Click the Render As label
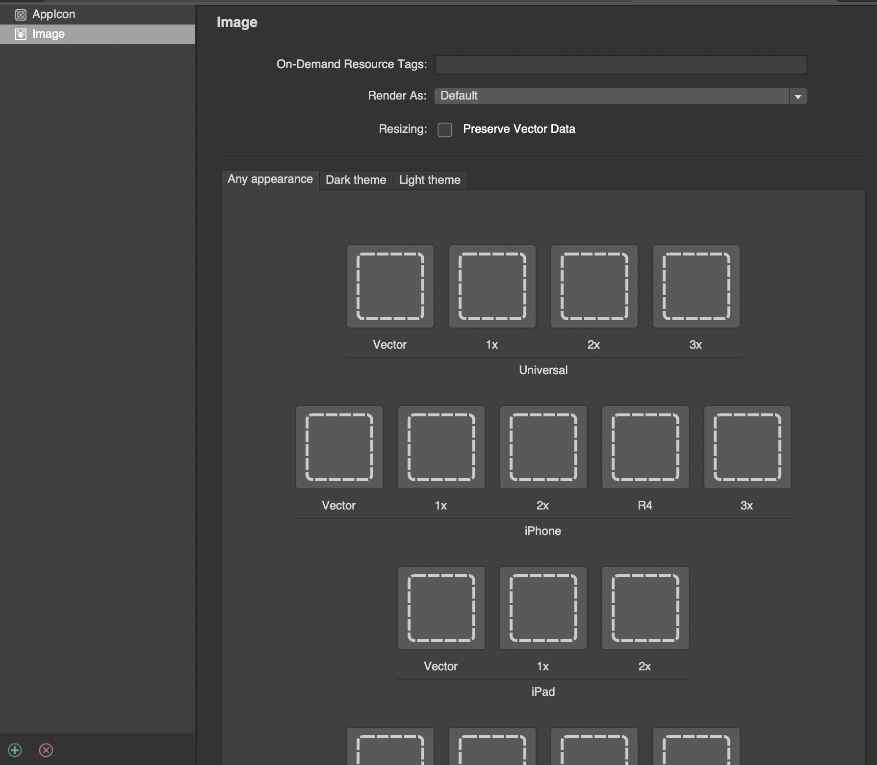The image size is (877, 765). point(397,96)
